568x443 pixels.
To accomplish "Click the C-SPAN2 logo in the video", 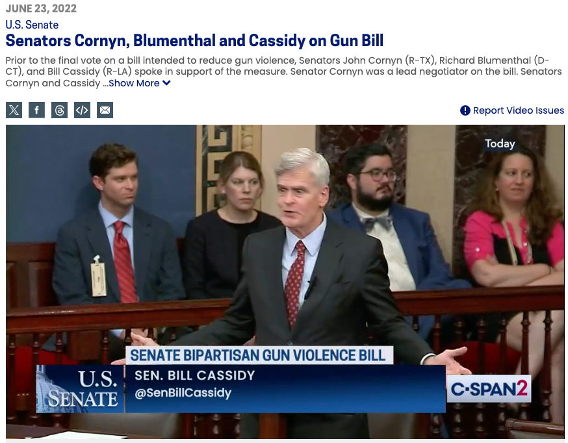I will 489,389.
